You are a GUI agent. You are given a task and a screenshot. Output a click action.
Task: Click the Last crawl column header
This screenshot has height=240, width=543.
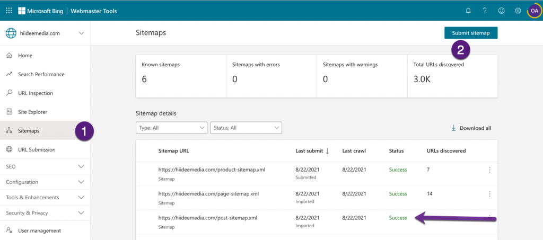[354, 151]
